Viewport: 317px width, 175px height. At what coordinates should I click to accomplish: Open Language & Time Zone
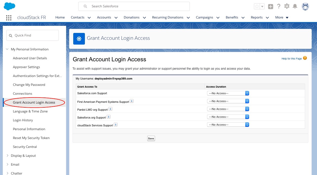tap(30, 111)
